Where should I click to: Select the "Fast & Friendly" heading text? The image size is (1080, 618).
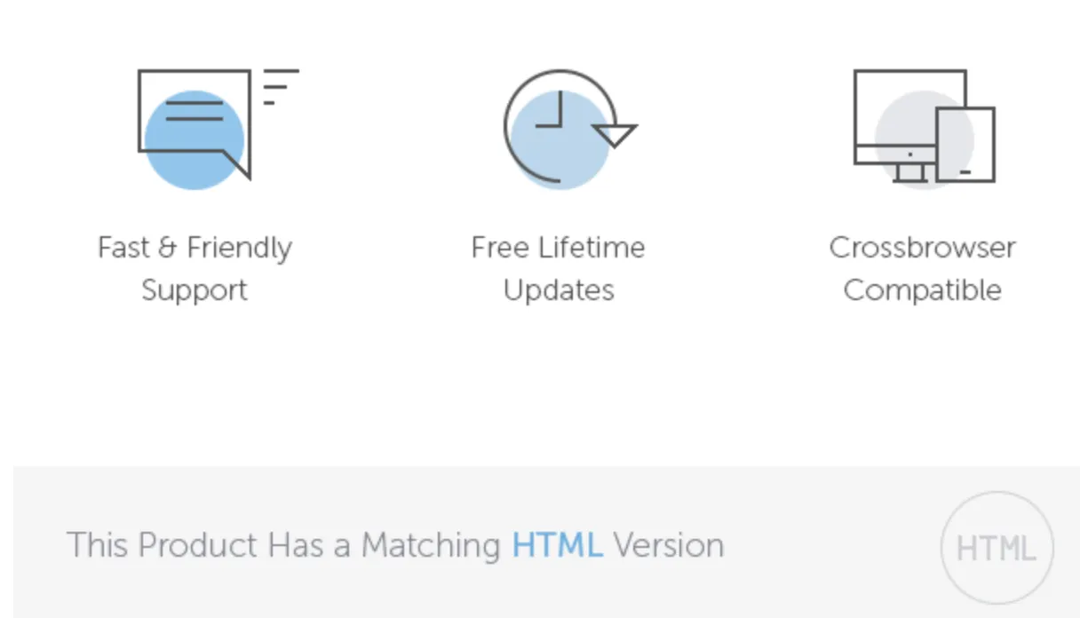point(195,247)
